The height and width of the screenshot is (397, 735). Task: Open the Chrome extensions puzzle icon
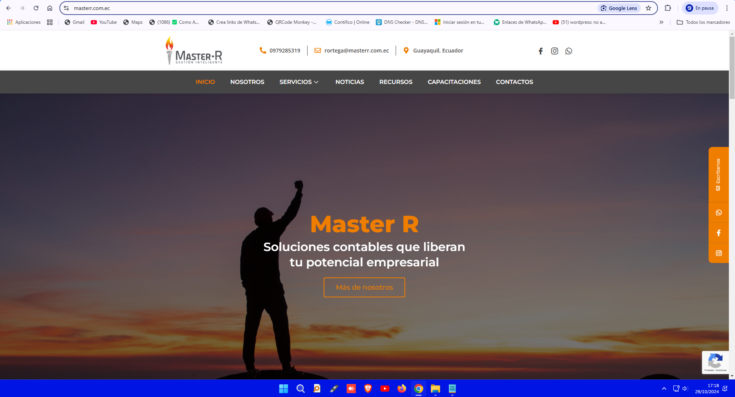(668, 8)
